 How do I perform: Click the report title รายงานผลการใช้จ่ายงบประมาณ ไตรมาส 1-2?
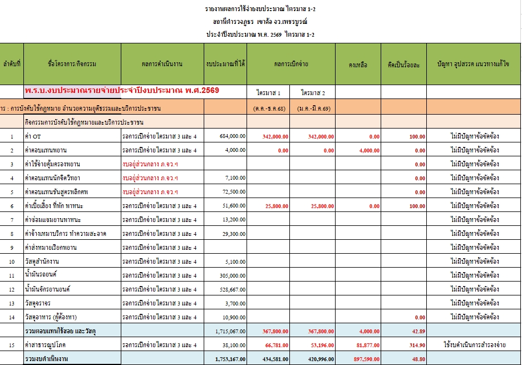pos(260,9)
